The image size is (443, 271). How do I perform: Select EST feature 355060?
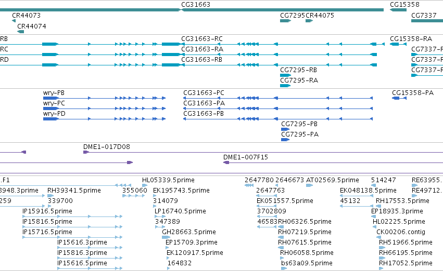pos(134,191)
